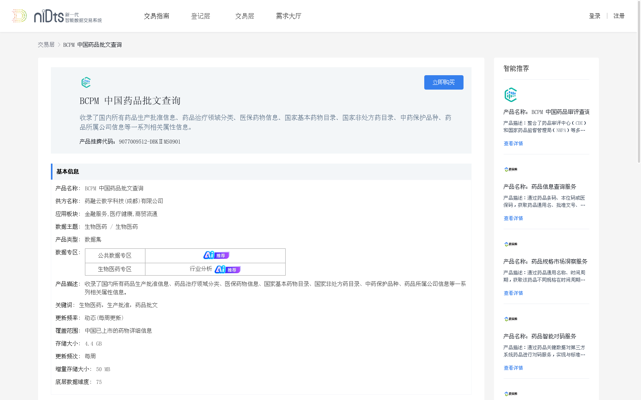Click coverage value 中国已上市的药物详细信息
The width and height of the screenshot is (641, 400).
pyautogui.click(x=118, y=331)
